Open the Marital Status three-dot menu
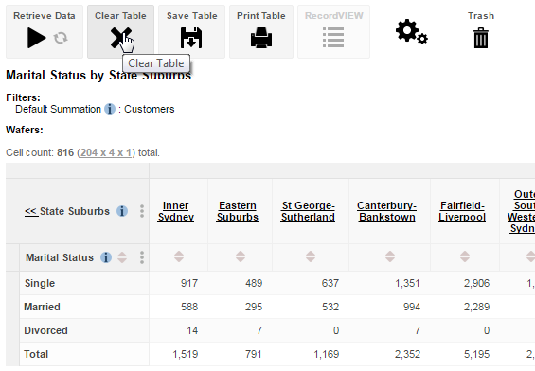535x371 pixels. 142,257
